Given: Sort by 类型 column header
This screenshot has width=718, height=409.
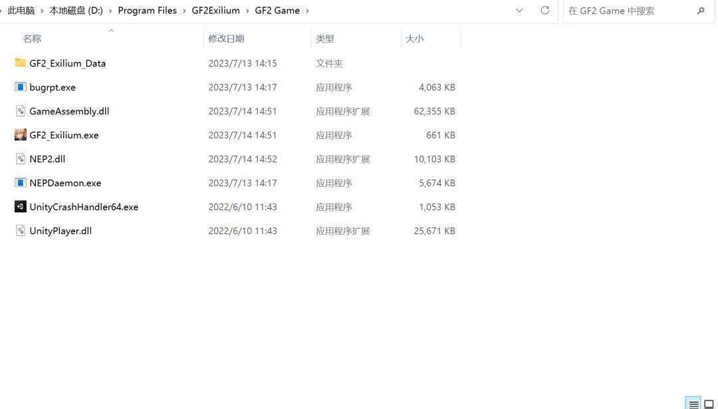Looking at the screenshot, I should (x=324, y=39).
